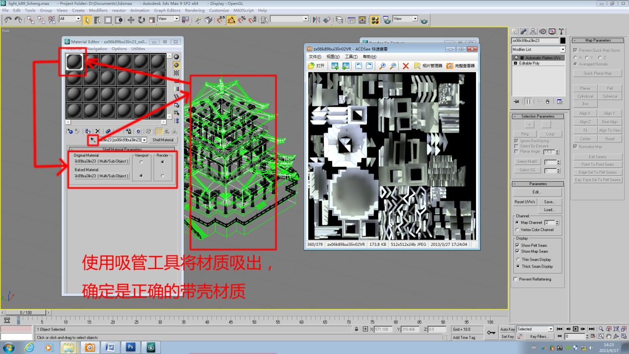Open Word from the taskbar
Viewport: 629px width, 354px height.
(x=110, y=347)
